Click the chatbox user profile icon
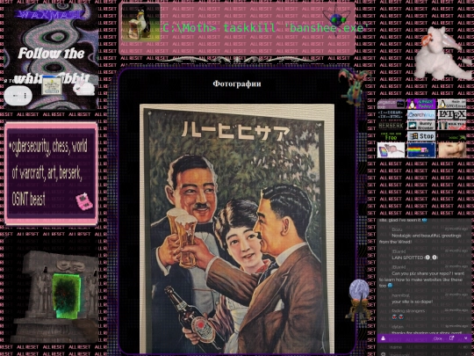The width and height of the screenshot is (474, 356). [x=383, y=338]
